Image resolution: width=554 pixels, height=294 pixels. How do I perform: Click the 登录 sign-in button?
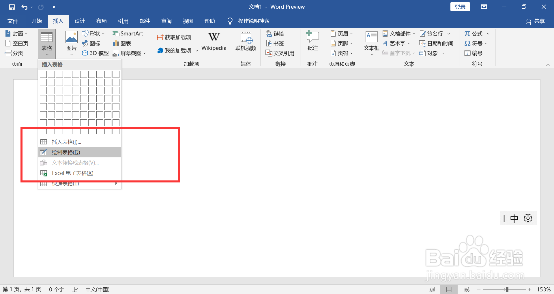coord(460,6)
